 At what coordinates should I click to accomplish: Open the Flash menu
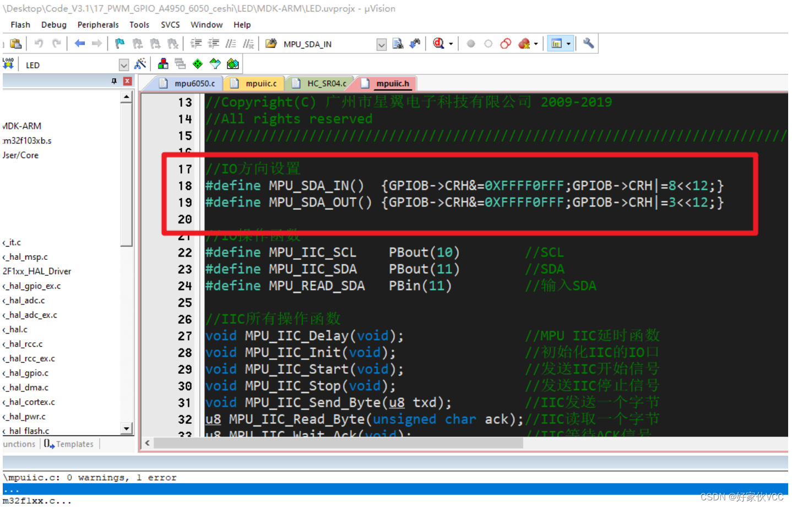tap(20, 25)
